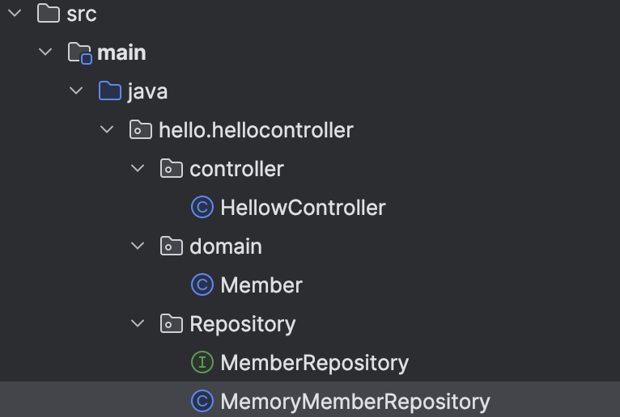This screenshot has height=417, width=620.
Task: Click the src folder icon
Action: [x=49, y=13]
